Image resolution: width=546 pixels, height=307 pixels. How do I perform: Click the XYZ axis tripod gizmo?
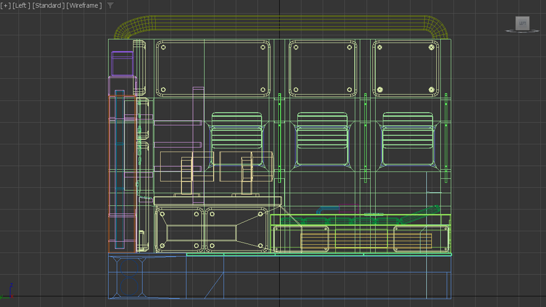point(10,293)
